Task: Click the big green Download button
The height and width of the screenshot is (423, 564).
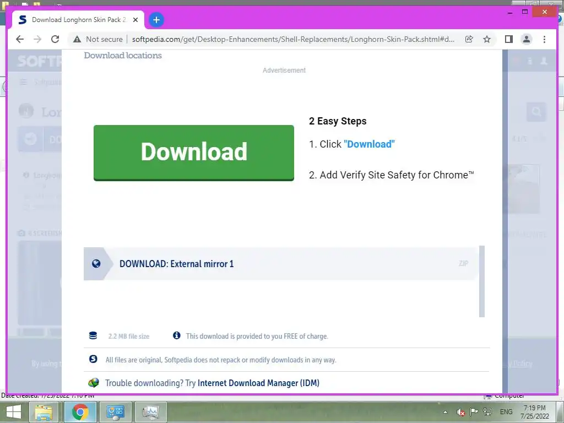Action: pos(194,153)
